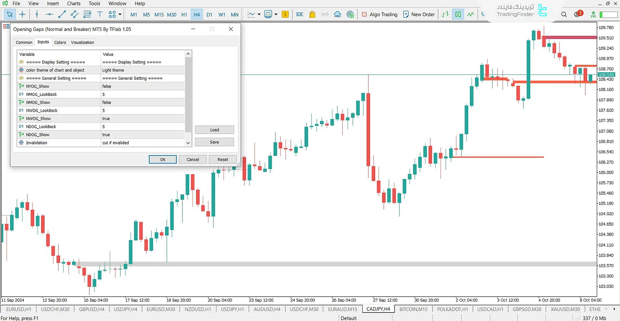620x321 pixels.
Task: Click OK in indicator dialog
Action: (x=163, y=160)
